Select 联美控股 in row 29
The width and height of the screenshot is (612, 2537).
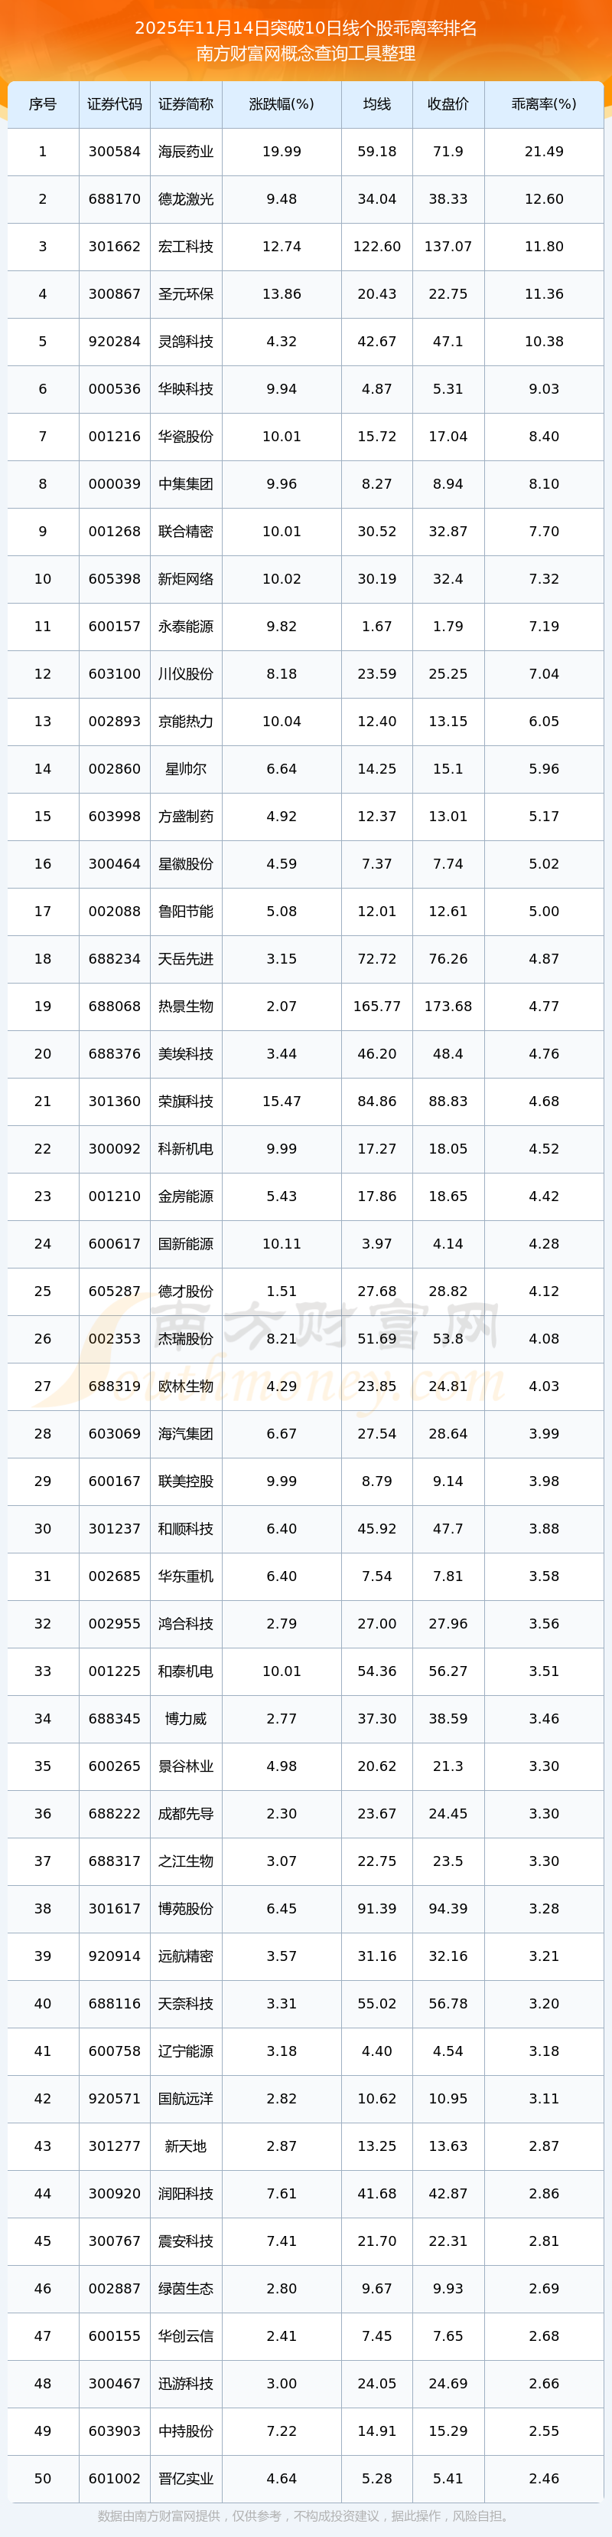point(186,1481)
